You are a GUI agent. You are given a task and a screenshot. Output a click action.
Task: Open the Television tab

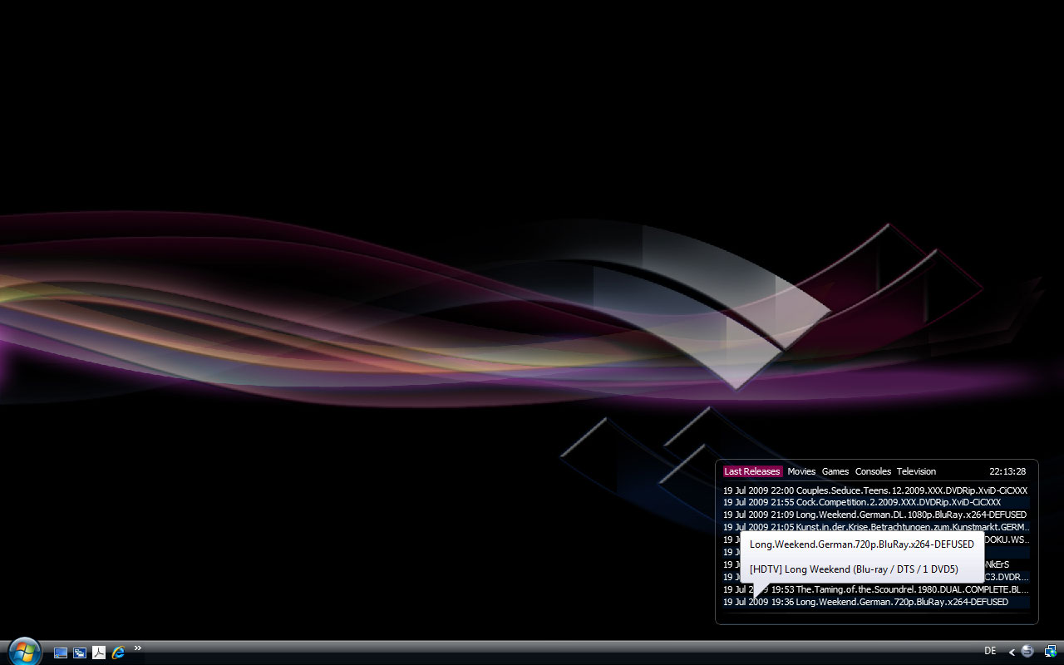point(916,471)
